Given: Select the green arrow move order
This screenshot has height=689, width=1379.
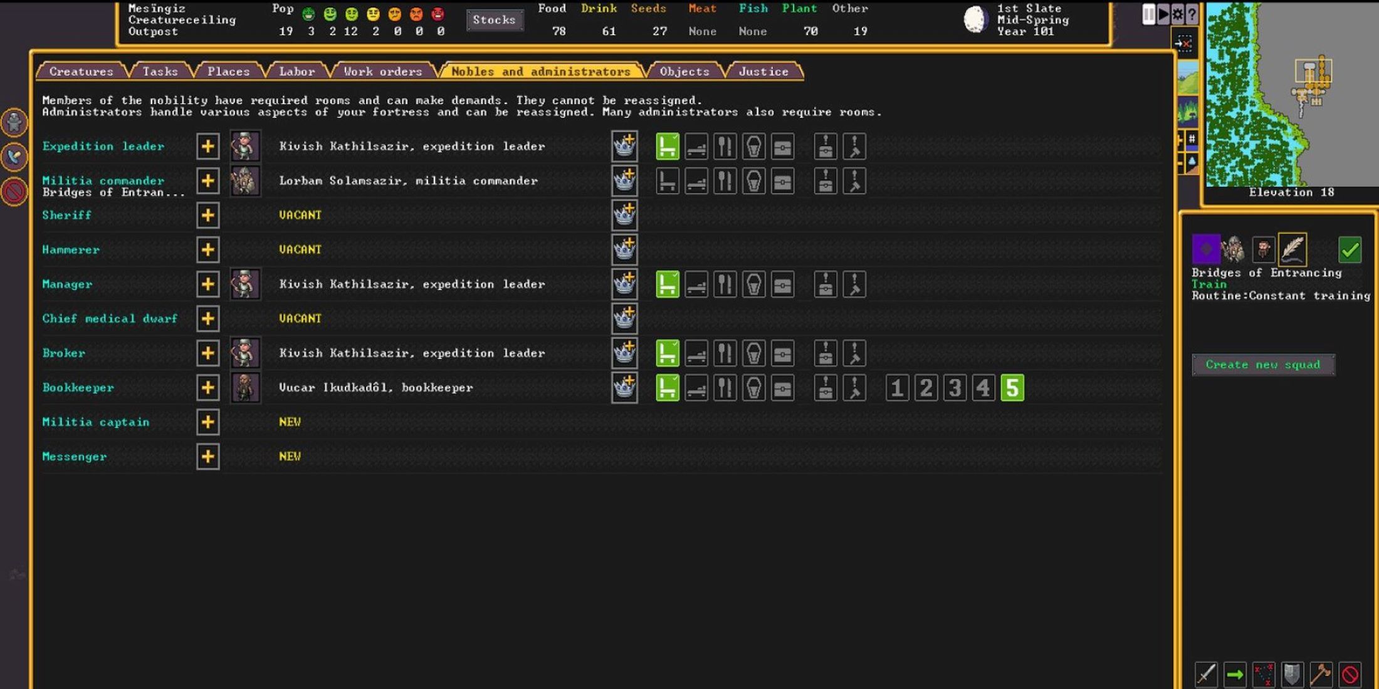Looking at the screenshot, I should [1235, 675].
